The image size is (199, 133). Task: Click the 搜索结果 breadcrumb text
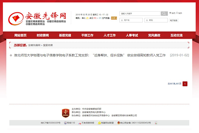[x=48, y=45]
